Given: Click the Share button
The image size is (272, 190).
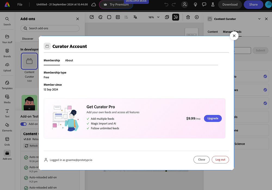Looking at the screenshot, I should (254, 5).
